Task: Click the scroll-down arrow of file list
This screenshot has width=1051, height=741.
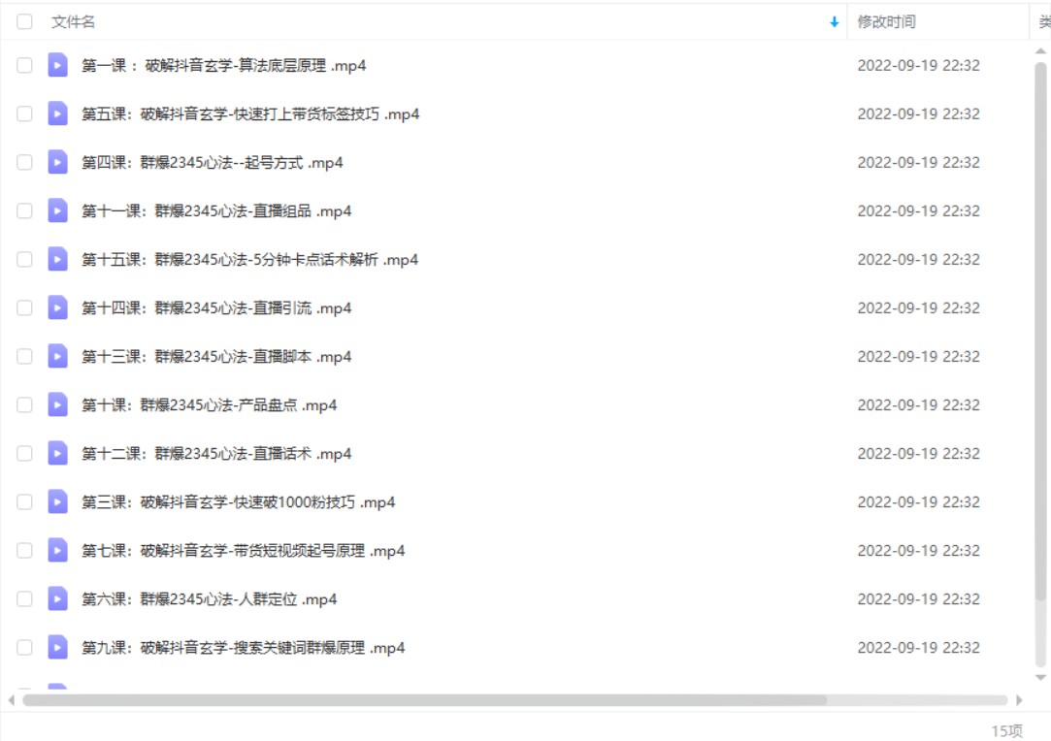Action: click(x=1040, y=677)
